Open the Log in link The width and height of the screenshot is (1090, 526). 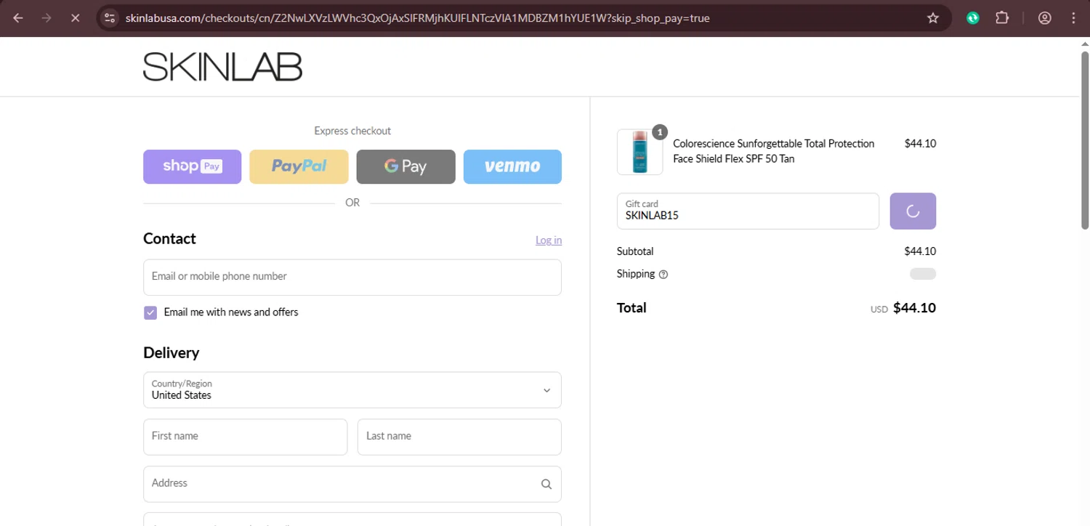click(x=549, y=240)
